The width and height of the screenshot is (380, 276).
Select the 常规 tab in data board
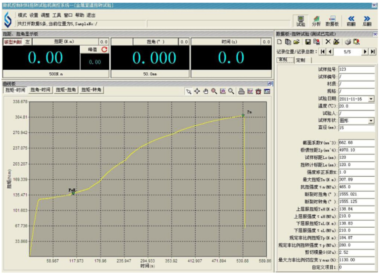285,60
